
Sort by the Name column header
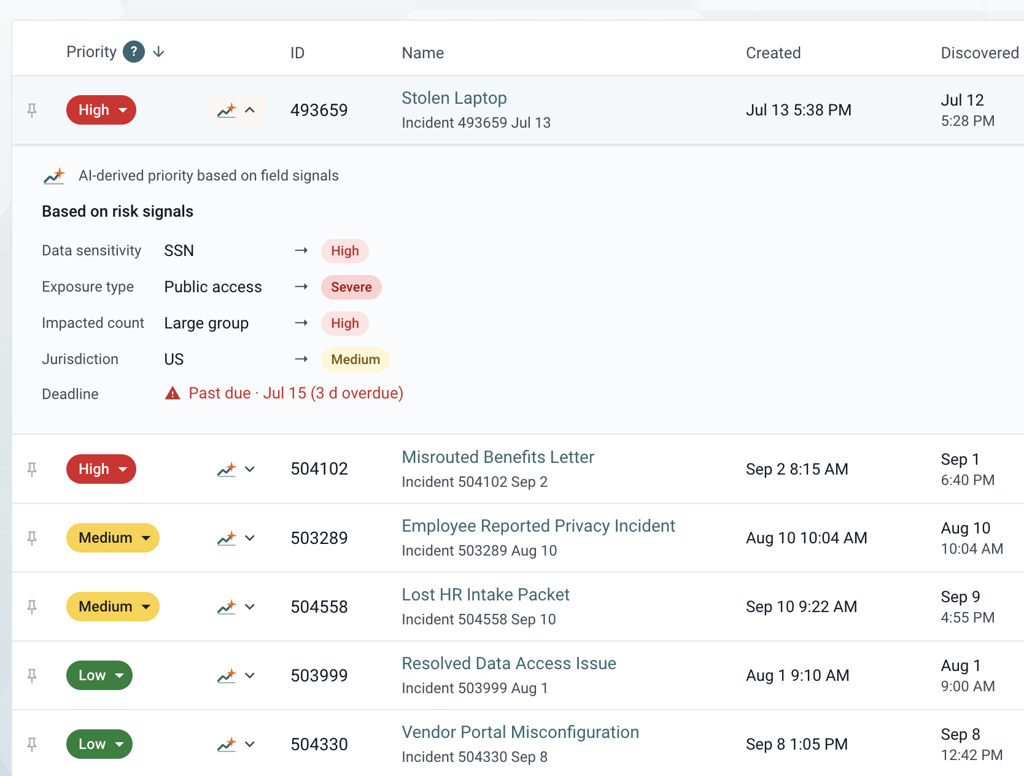coord(423,53)
